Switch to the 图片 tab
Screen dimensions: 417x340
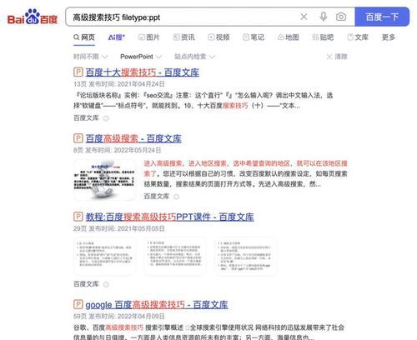click(x=149, y=37)
